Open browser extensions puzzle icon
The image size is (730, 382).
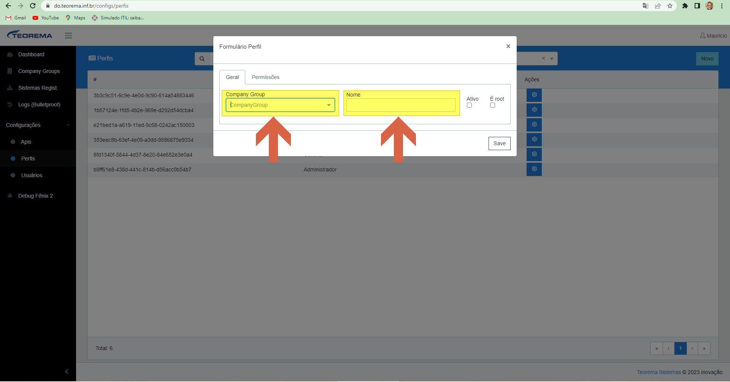(x=685, y=6)
